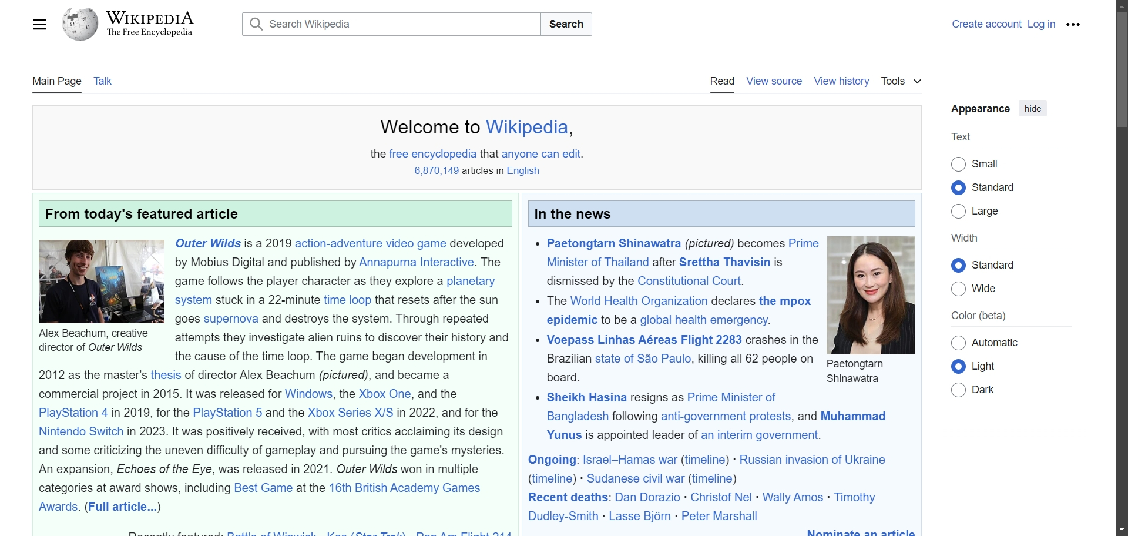1128x536 pixels.
Task: Click the supernova link
Action: 231,319
